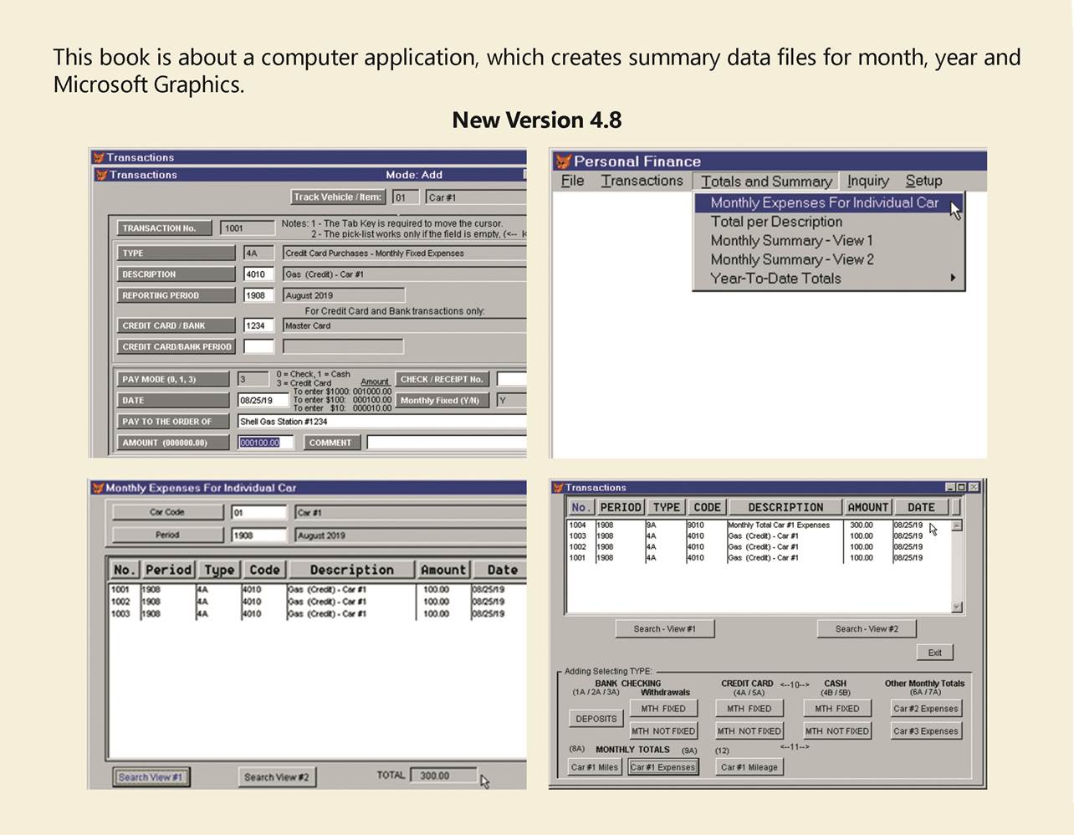The height and width of the screenshot is (835, 1074).
Task: Minimize the Transactions list window
Action: (950, 487)
